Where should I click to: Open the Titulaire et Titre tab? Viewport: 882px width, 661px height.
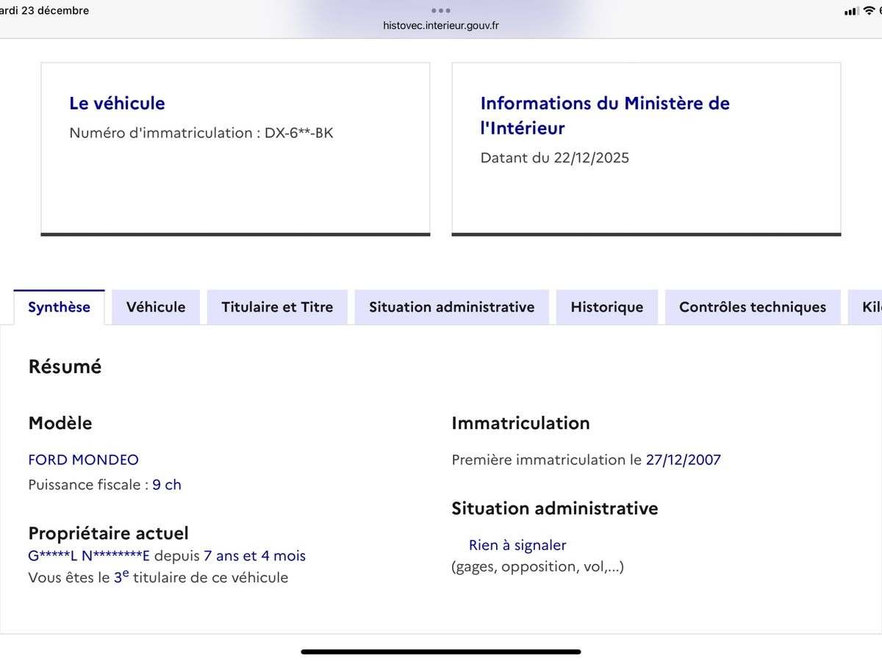(277, 307)
